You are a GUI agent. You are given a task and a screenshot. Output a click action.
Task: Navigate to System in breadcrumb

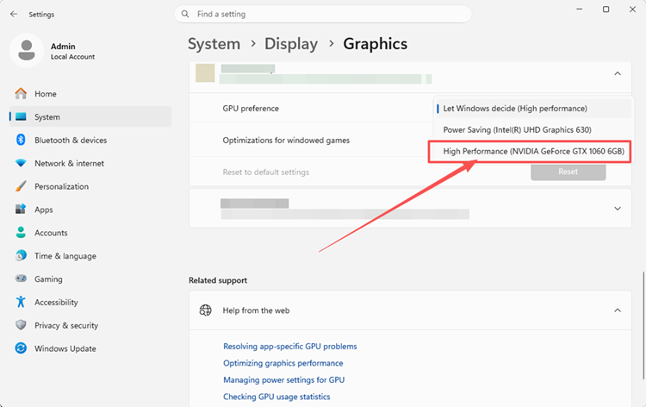click(214, 44)
